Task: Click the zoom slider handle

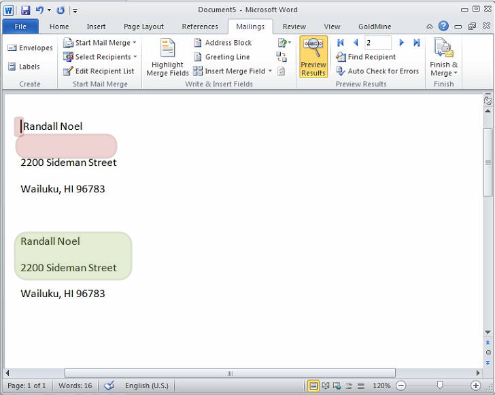Action: pyautogui.click(x=440, y=385)
